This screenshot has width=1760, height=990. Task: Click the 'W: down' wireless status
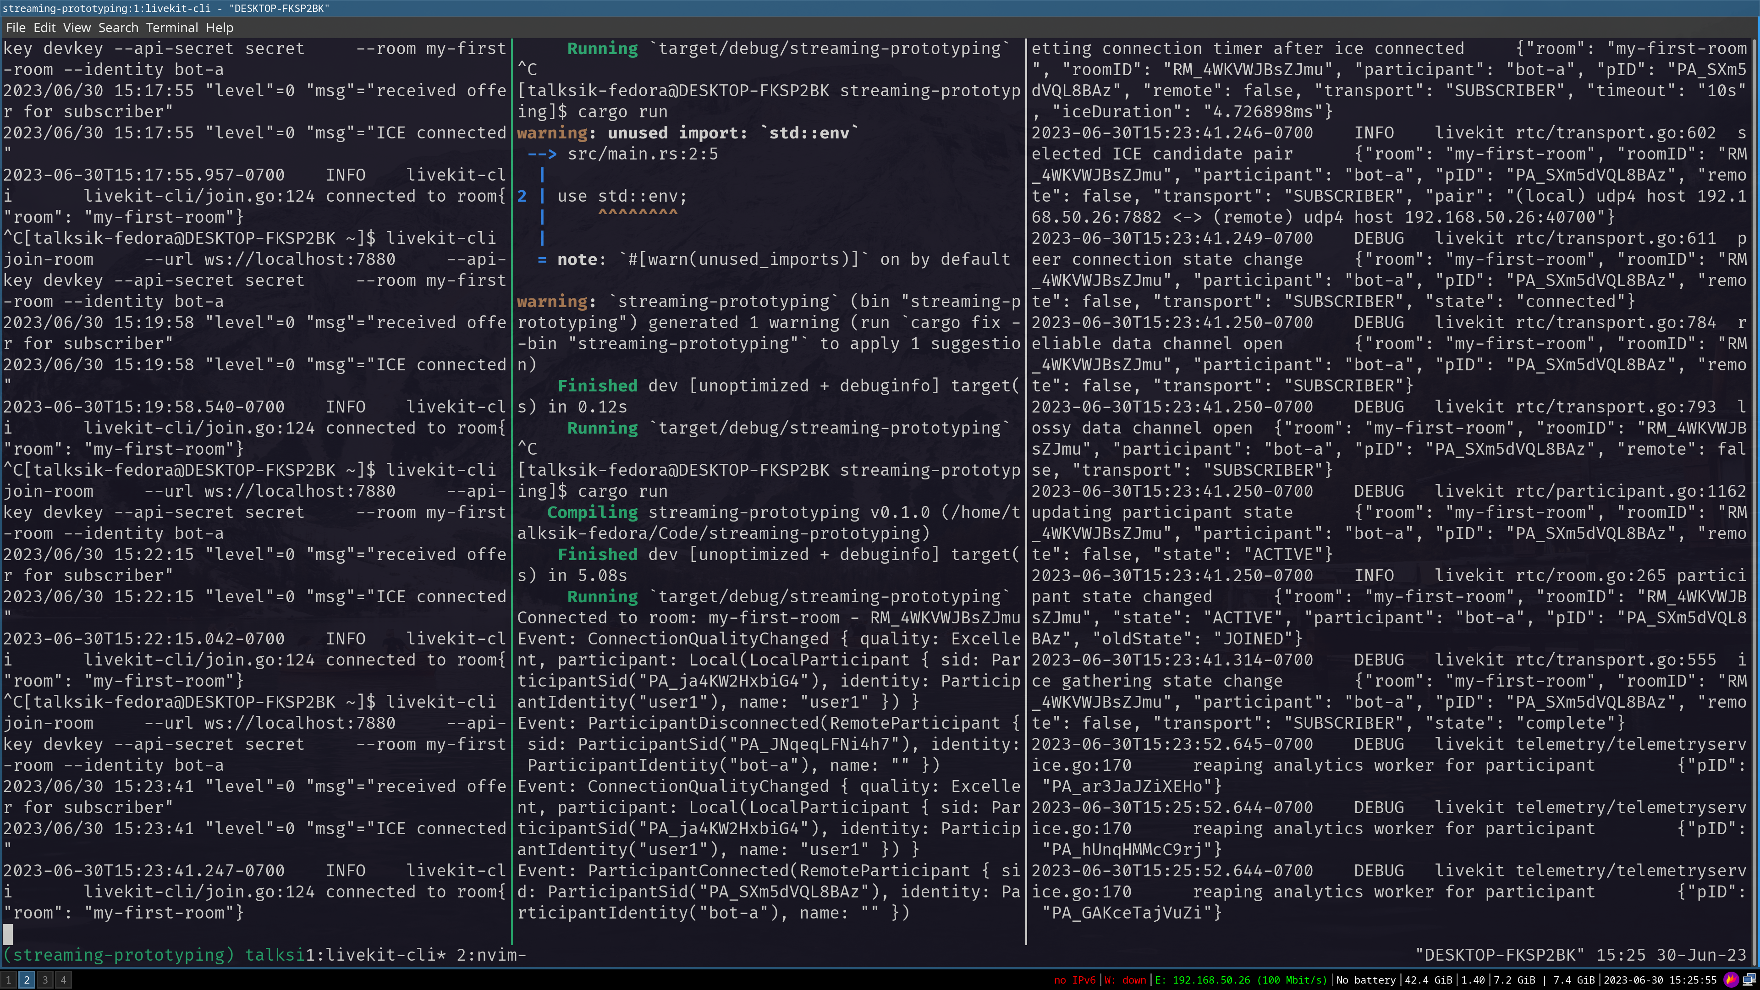(x=1125, y=980)
